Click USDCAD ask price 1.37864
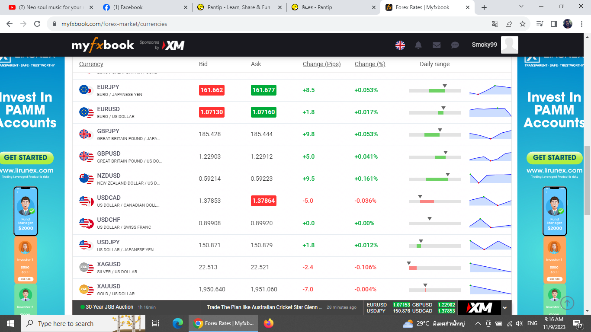 [x=263, y=201]
